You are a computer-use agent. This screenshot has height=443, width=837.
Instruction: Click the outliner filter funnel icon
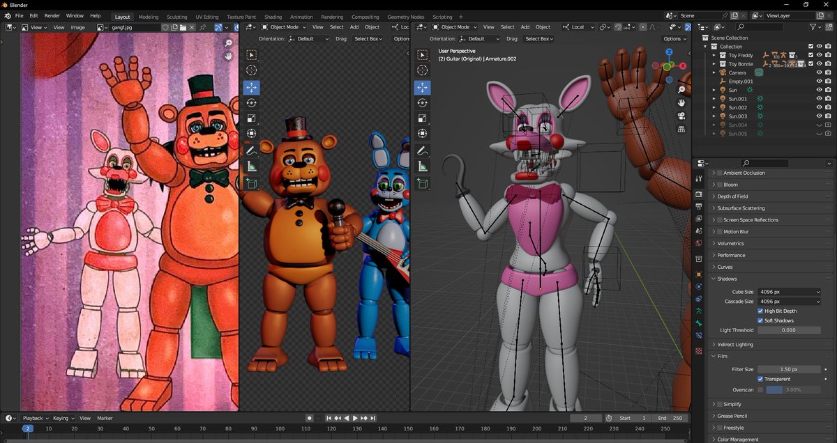coord(814,27)
